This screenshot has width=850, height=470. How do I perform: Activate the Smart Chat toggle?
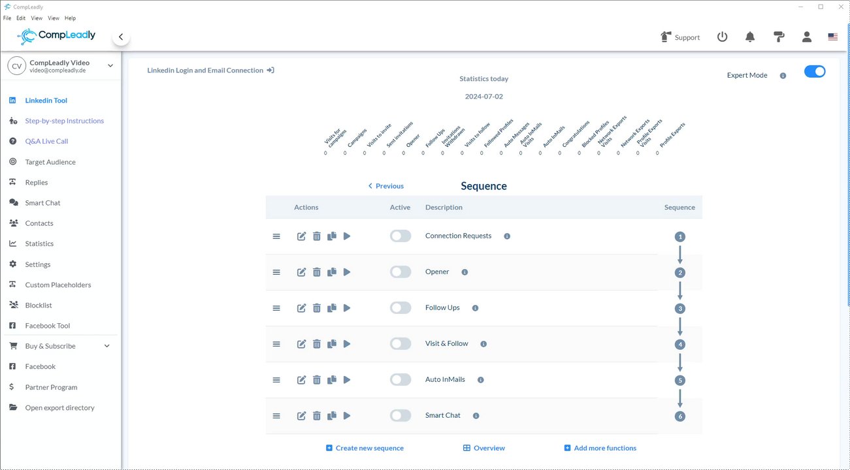[x=400, y=415]
